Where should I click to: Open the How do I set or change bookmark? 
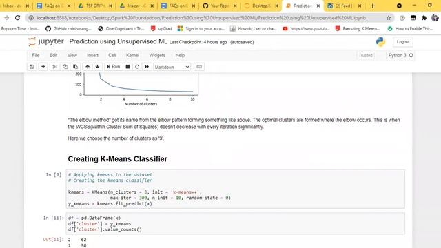[x=253, y=28]
